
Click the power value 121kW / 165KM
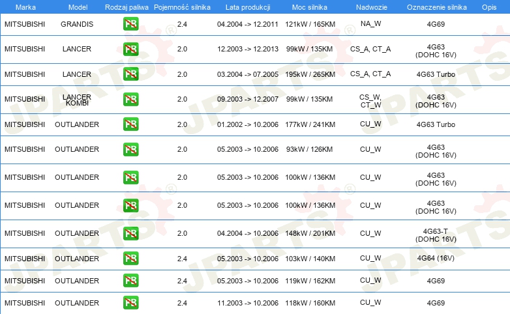click(x=310, y=24)
